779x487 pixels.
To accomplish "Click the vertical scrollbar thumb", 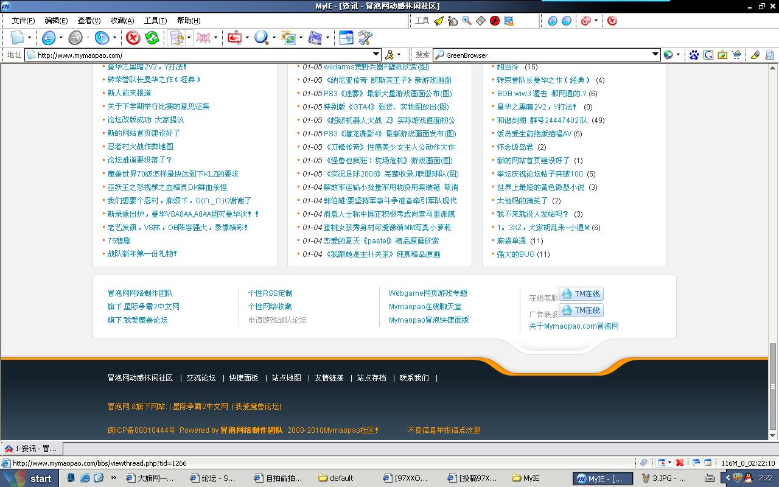I will click(773, 387).
